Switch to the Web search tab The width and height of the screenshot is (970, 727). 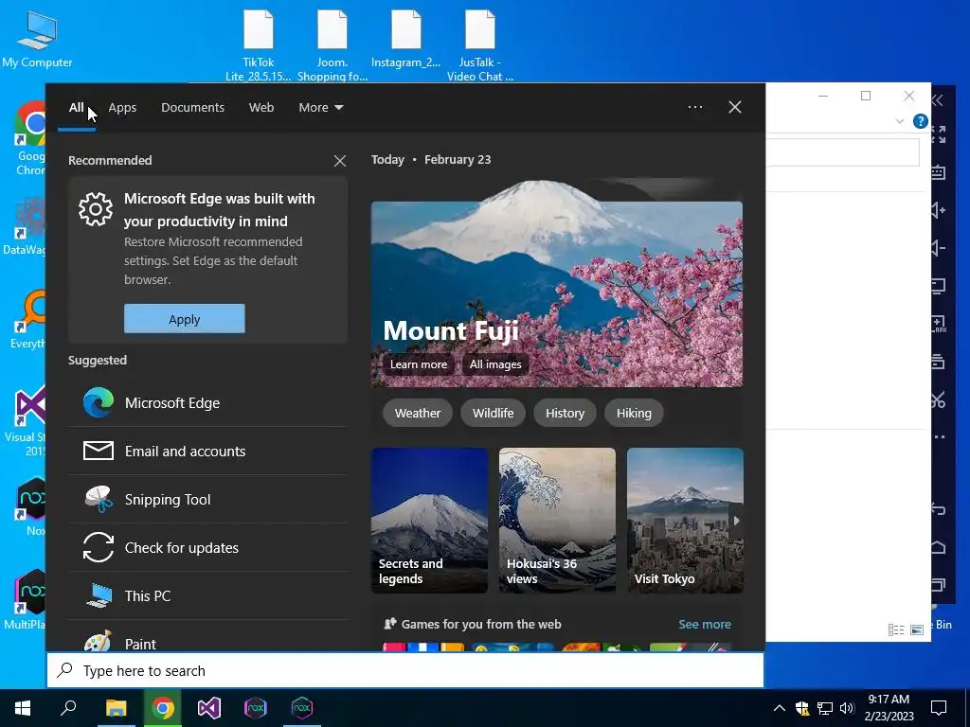[x=261, y=108]
